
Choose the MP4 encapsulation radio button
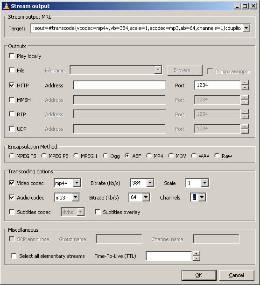tap(149, 156)
